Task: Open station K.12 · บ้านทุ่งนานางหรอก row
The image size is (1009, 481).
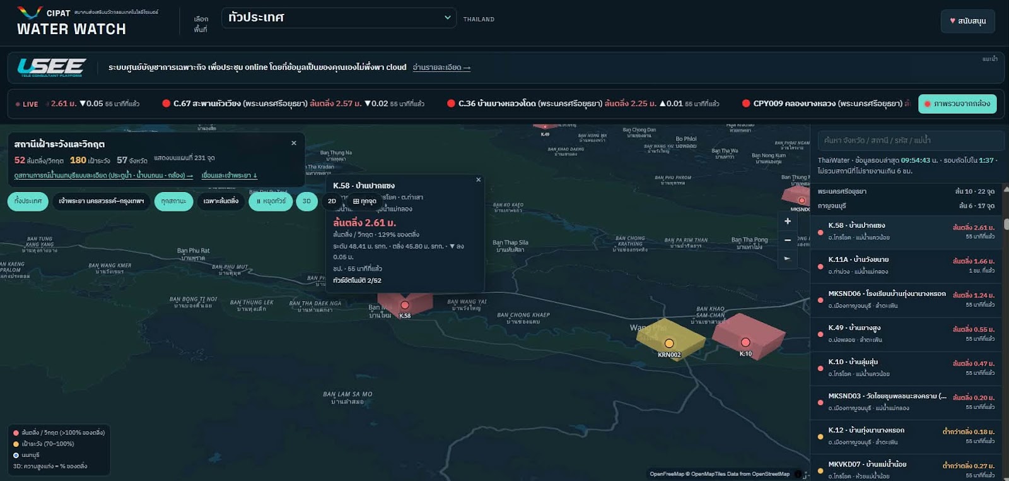Action: 906,436
